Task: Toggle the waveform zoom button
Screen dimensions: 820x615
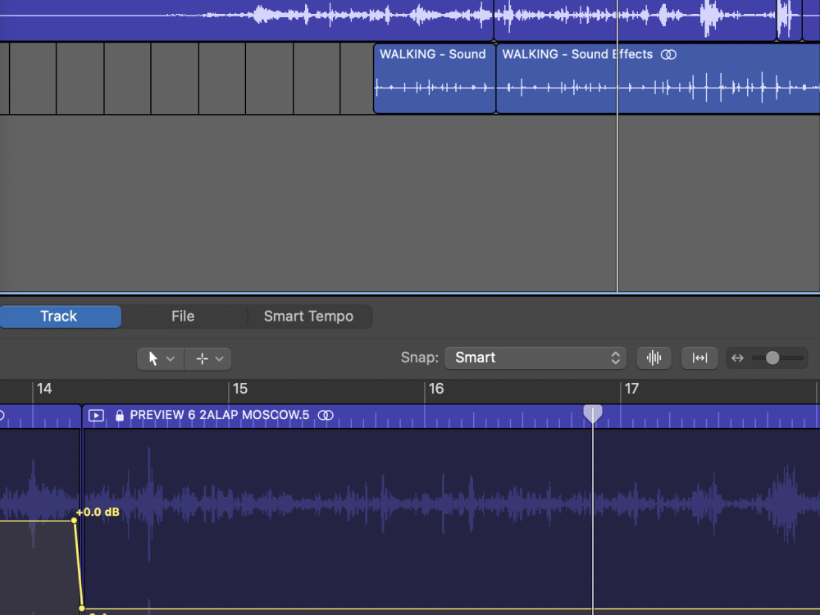Action: 654,358
